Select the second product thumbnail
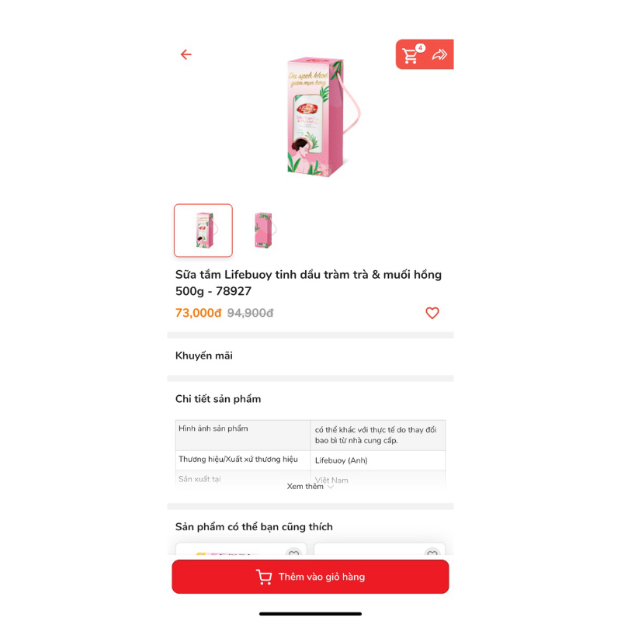 (264, 230)
